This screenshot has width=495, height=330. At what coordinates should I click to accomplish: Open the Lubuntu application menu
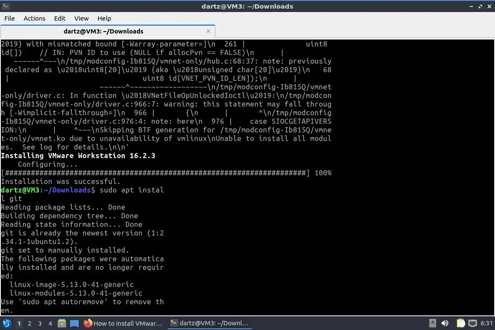(x=6, y=323)
